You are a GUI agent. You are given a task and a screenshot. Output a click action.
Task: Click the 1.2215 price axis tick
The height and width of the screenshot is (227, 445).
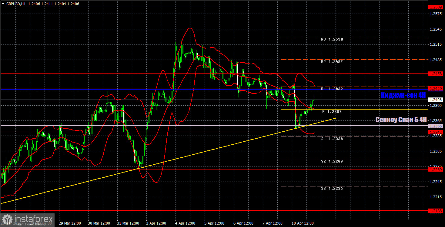click(x=435, y=197)
